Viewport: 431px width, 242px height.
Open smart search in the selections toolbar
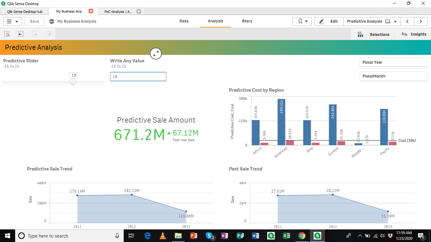7,34
